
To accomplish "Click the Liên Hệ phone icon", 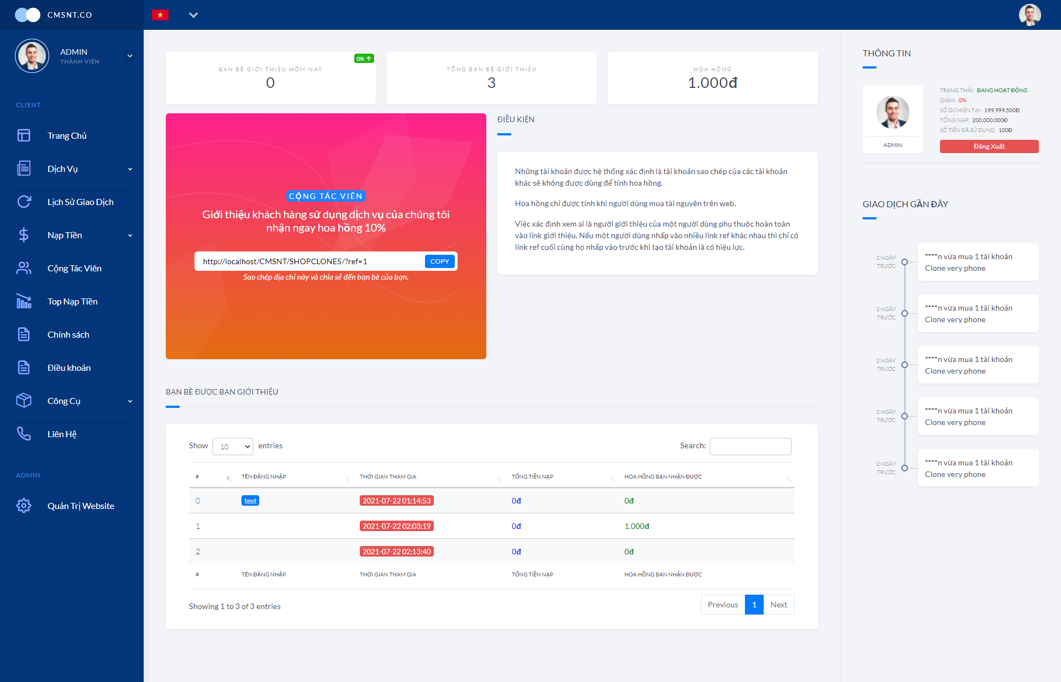I will tap(24, 434).
